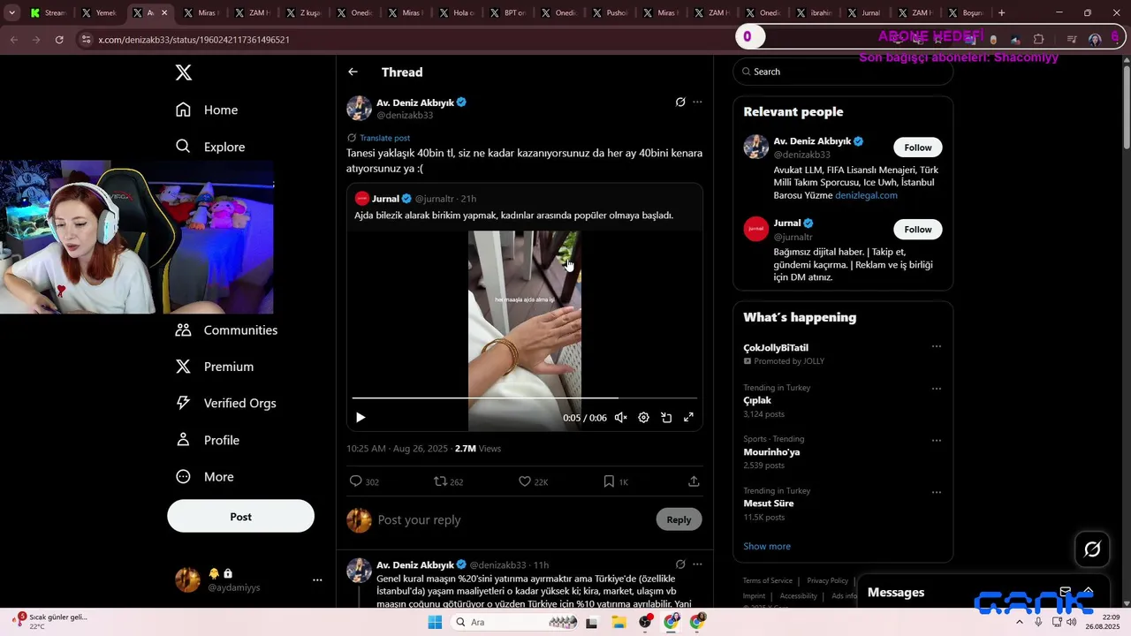
Task: Open the Explore page
Action: point(210,147)
